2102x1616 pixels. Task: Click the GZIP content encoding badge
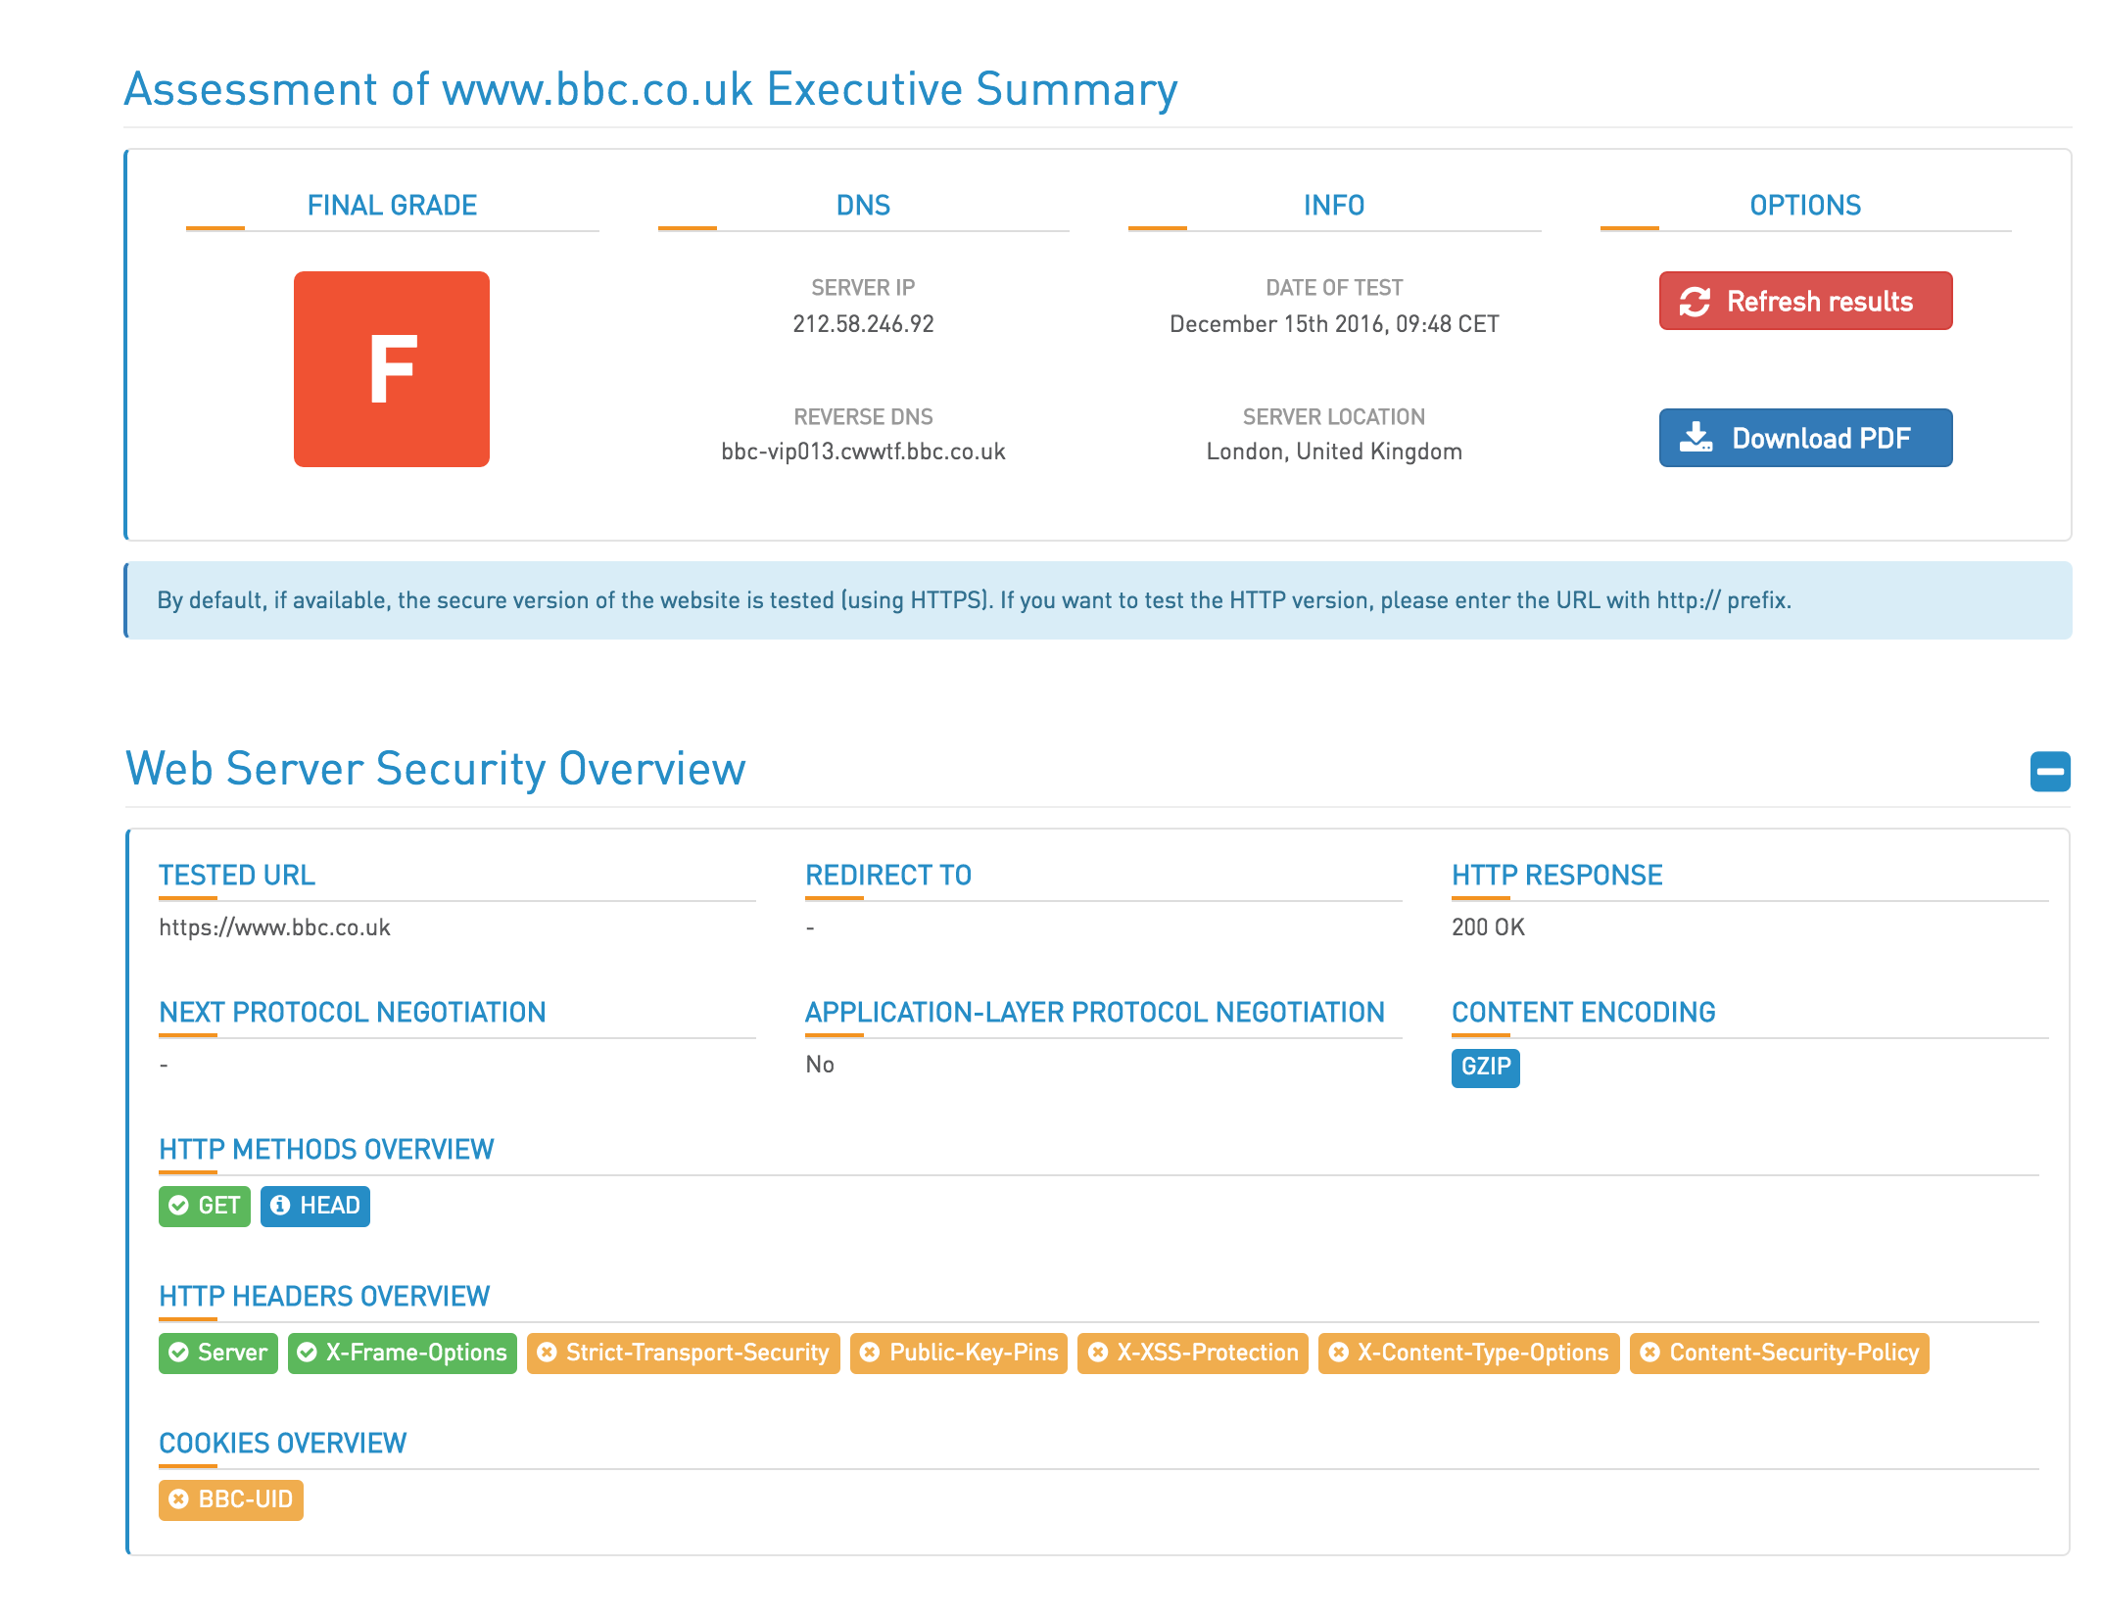(1486, 1067)
